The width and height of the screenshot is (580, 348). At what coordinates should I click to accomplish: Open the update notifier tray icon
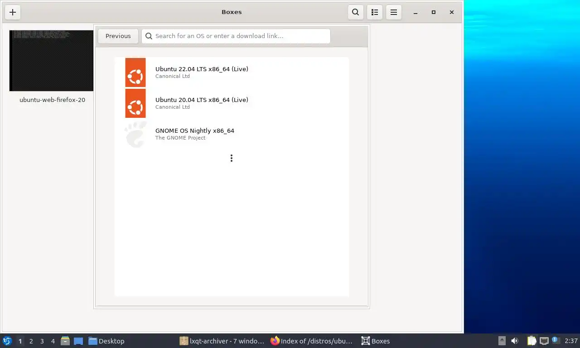click(x=556, y=341)
